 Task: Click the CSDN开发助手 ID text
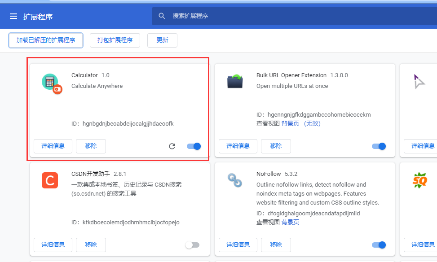pos(125,222)
